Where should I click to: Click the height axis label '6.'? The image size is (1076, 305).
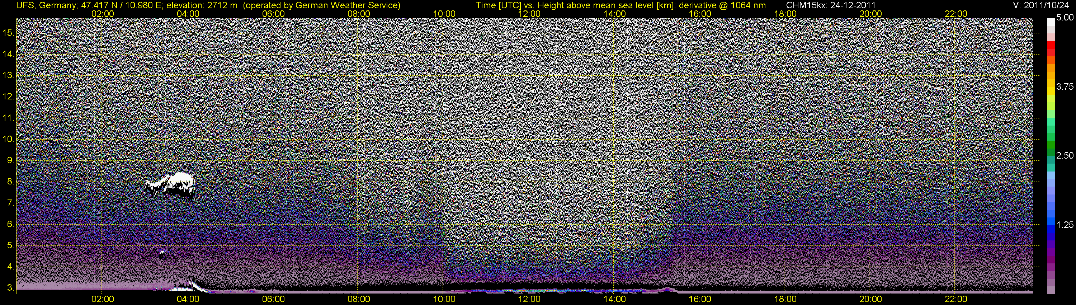pos(10,224)
